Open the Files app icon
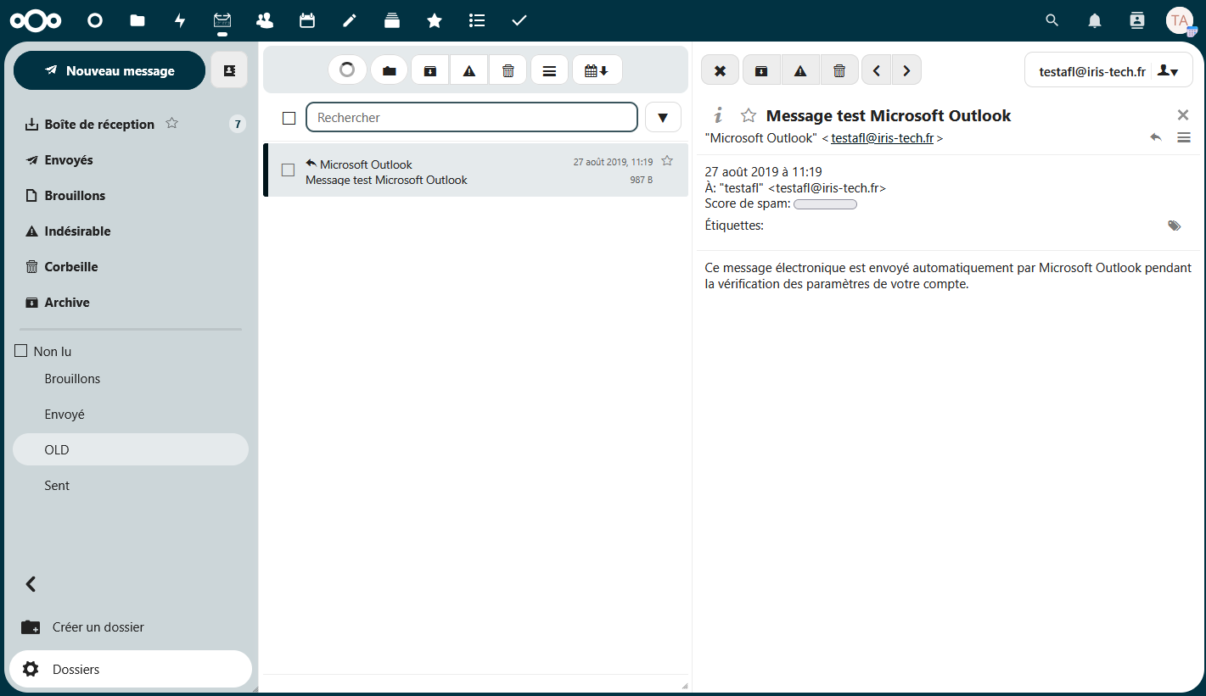The width and height of the screenshot is (1206, 696). pyautogui.click(x=137, y=20)
